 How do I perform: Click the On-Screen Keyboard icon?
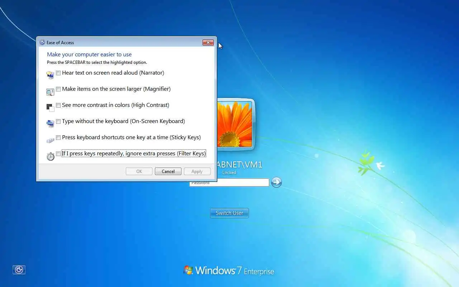pyautogui.click(x=50, y=124)
